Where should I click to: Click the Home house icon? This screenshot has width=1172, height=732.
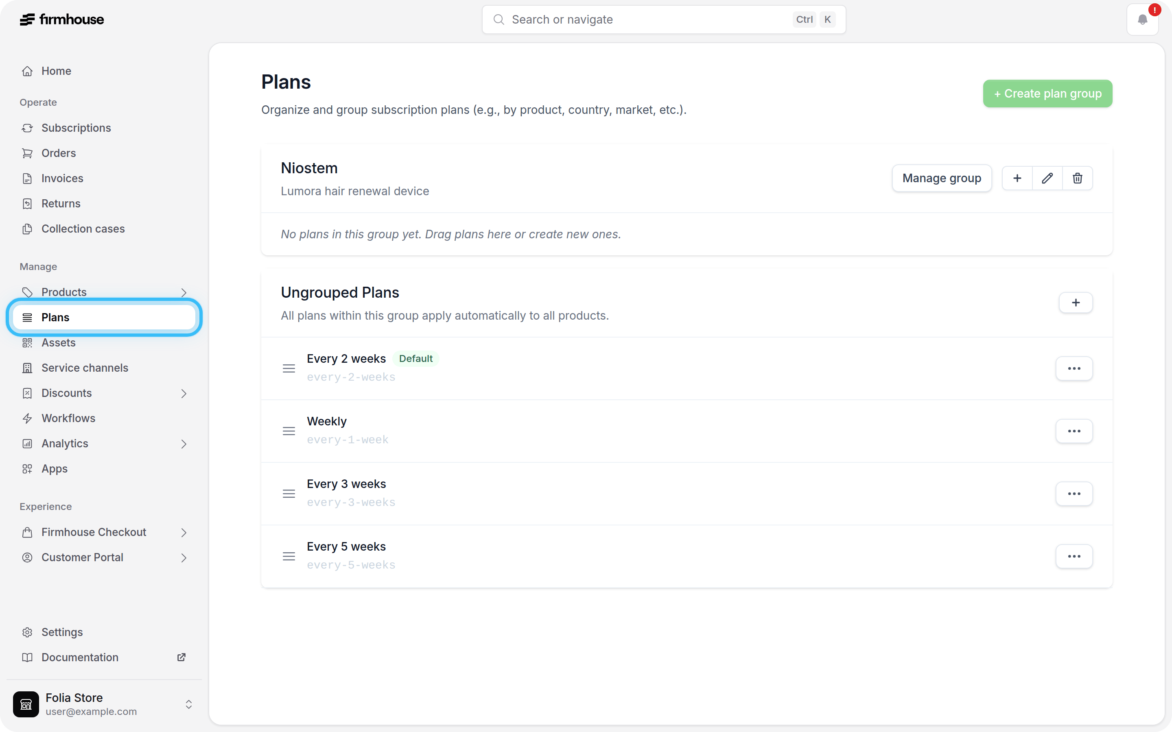[x=27, y=71]
